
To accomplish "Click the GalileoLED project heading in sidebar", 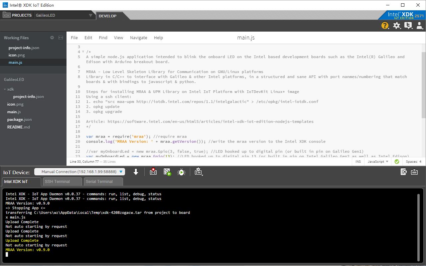I will tap(14, 80).
